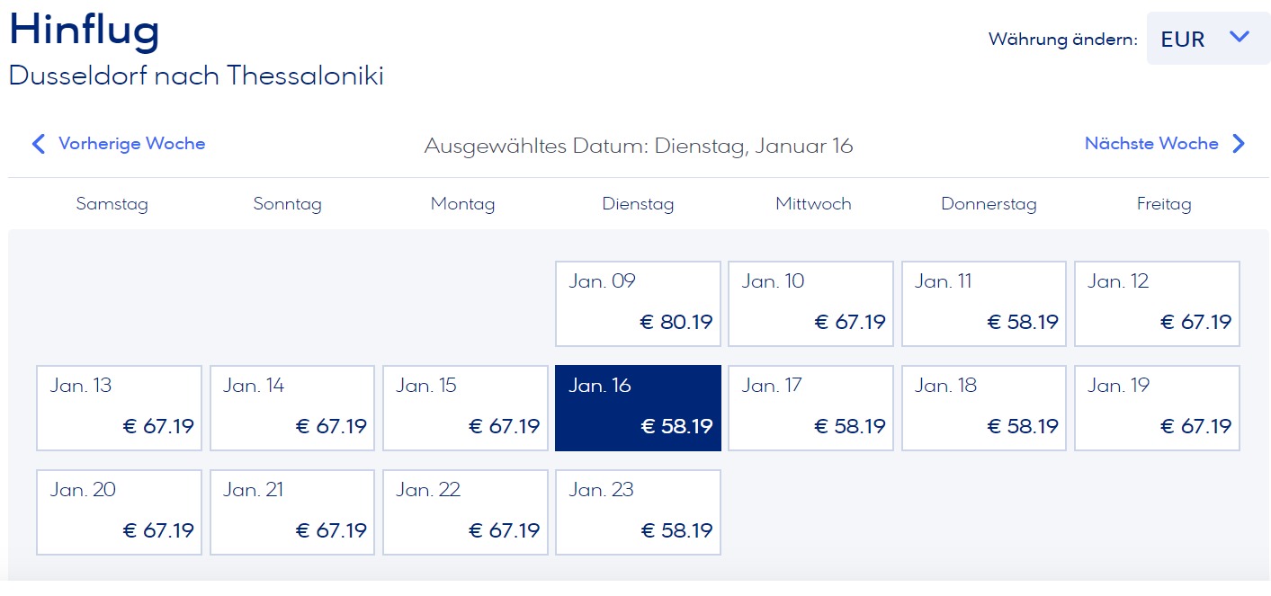The image size is (1271, 596).
Task: Select Jan. 14 in the calendar
Action: [291, 408]
